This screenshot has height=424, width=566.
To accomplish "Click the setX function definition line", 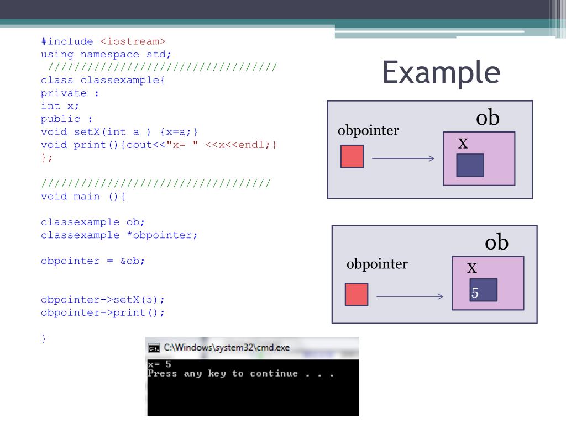I will click(x=119, y=132).
